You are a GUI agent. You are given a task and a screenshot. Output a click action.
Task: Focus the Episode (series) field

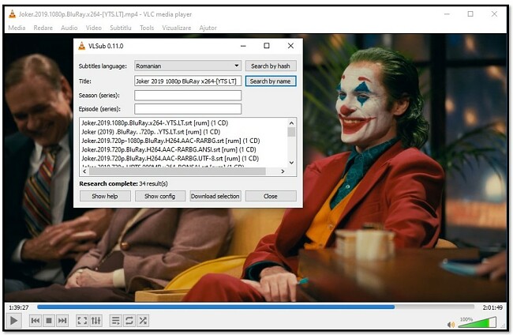click(x=188, y=109)
